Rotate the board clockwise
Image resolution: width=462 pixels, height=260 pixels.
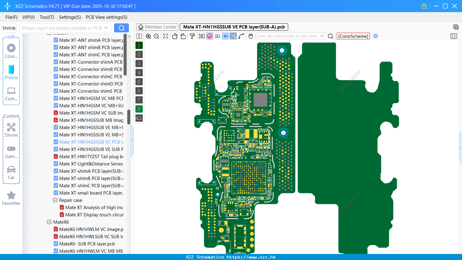tap(183, 36)
